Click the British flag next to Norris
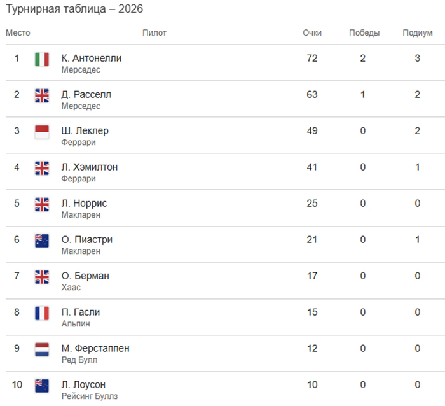This screenshot has width=445, height=406. pos(41,204)
